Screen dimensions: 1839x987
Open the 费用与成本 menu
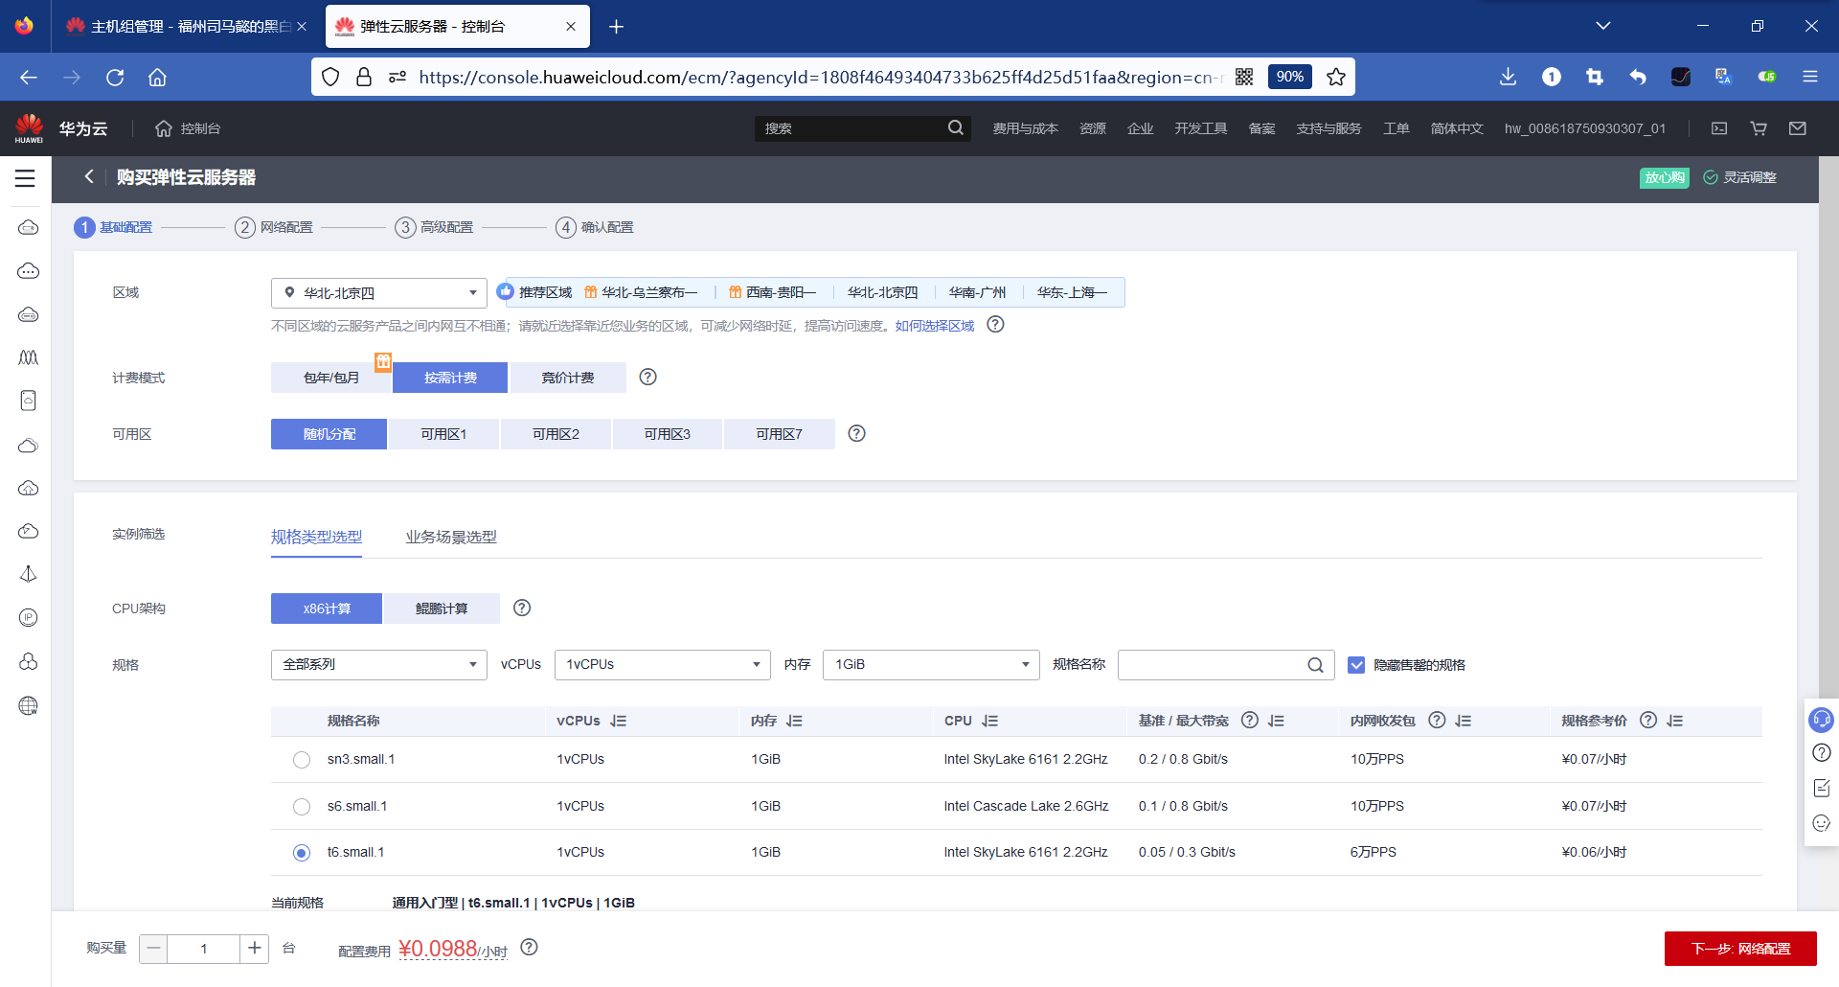coord(1025,128)
